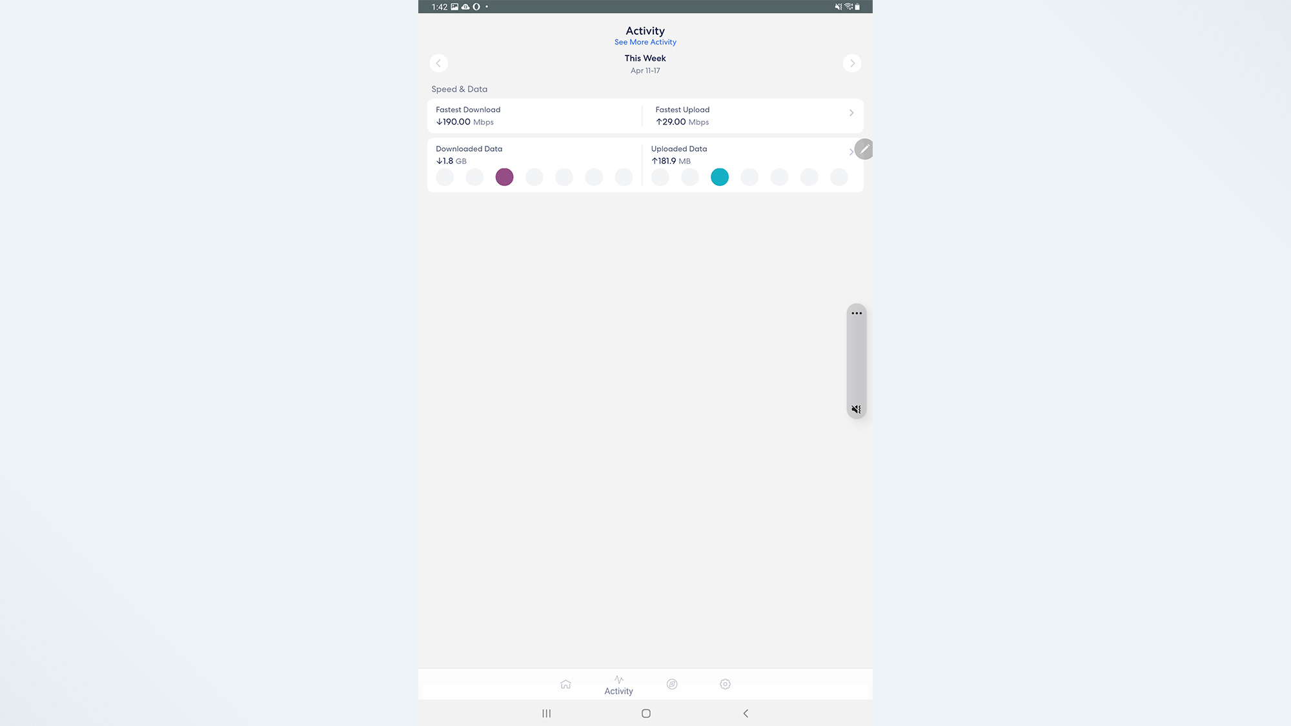
Task: Click the person/account icon in bottom nav
Action: pos(672,683)
